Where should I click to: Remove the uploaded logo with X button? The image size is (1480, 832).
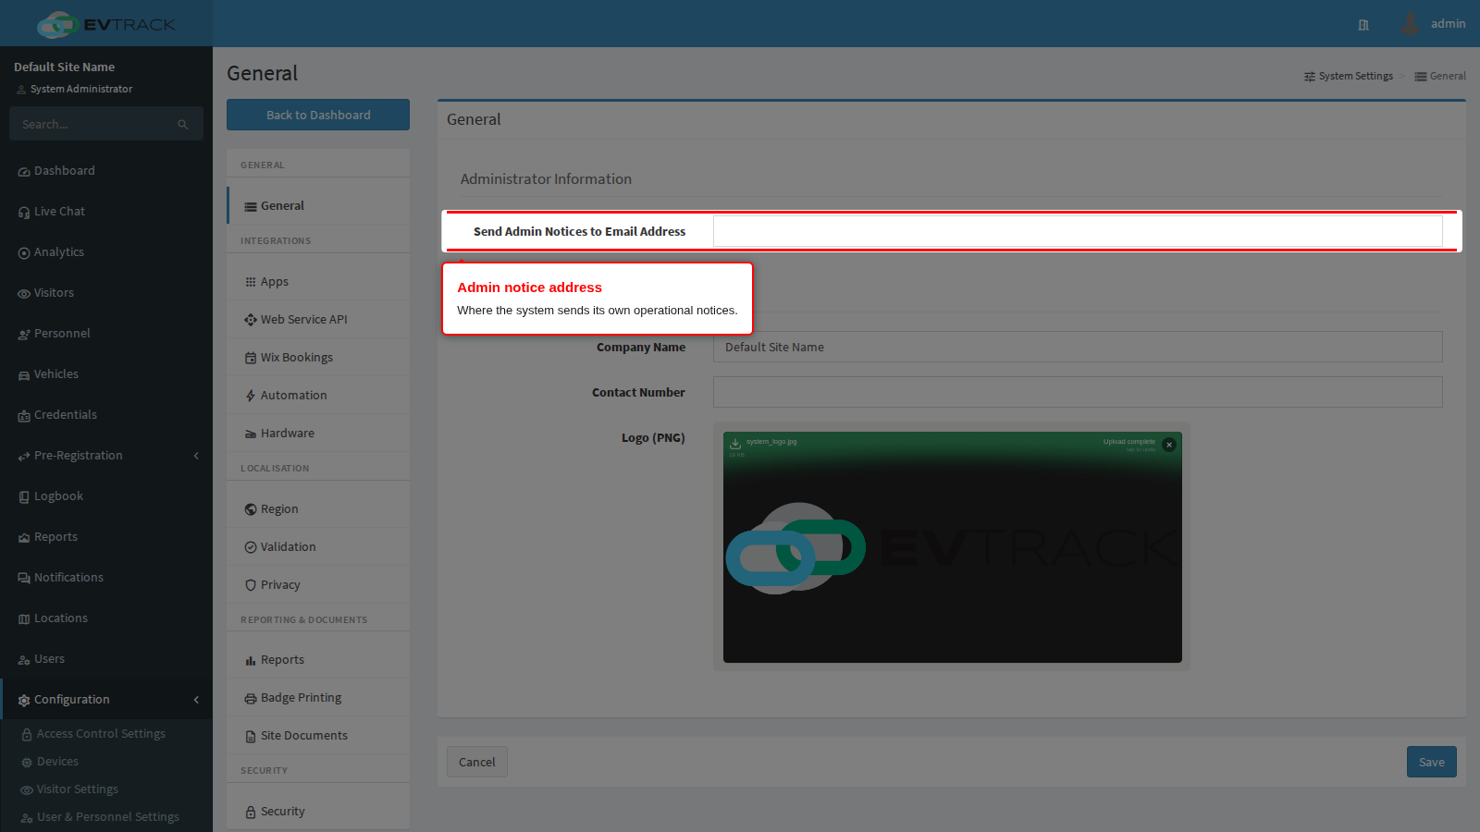pyautogui.click(x=1169, y=445)
